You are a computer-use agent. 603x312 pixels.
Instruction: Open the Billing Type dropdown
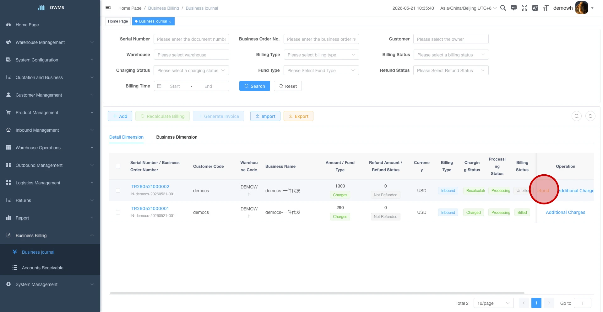(x=321, y=55)
